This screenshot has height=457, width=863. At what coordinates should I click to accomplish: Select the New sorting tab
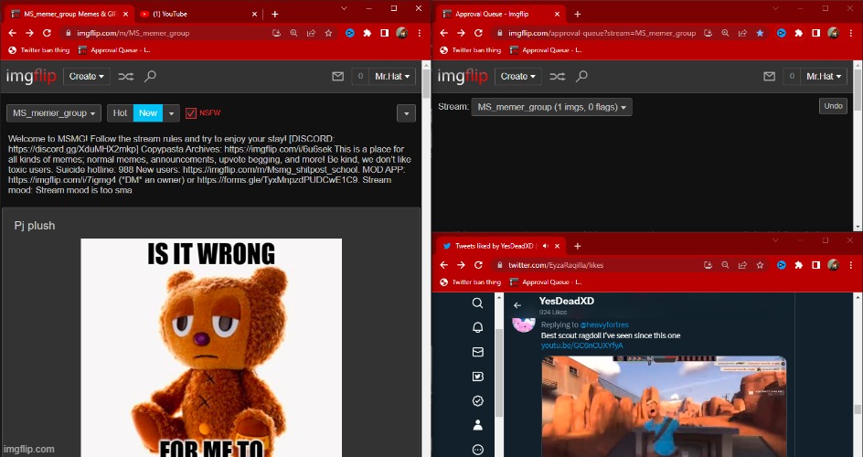(x=148, y=112)
